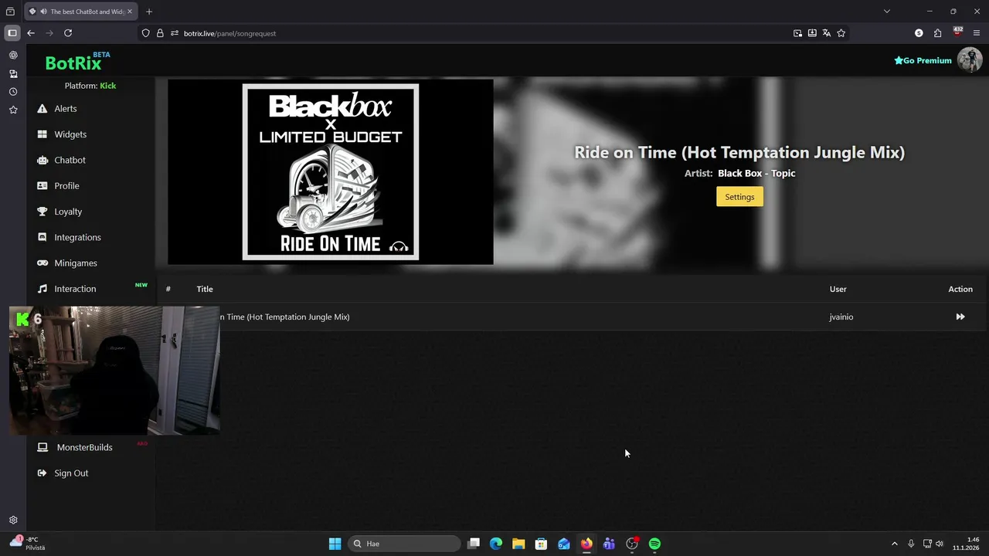Open the weather widget on taskbar
The height and width of the screenshot is (556, 989).
[29, 544]
